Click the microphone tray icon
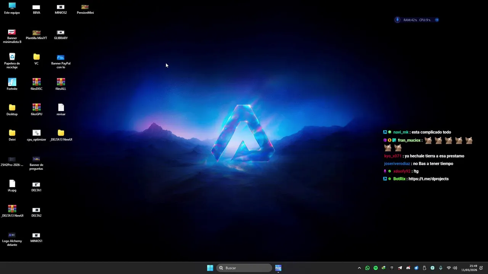The image size is (488, 274). tap(441, 268)
